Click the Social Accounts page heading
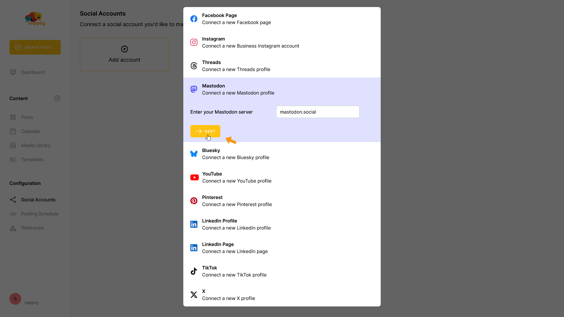Image resolution: width=564 pixels, height=317 pixels. click(x=103, y=14)
